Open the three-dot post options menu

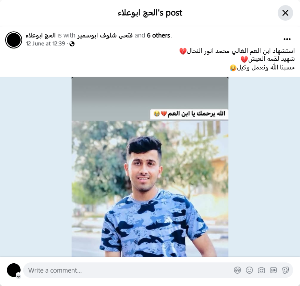click(287, 39)
